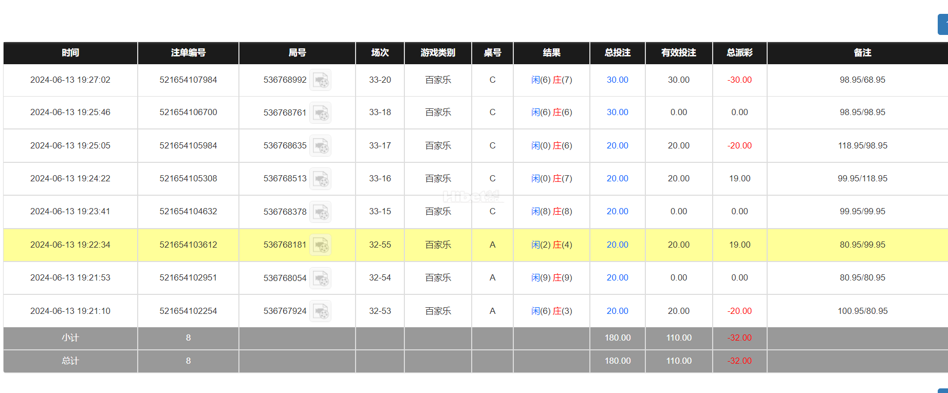Click remark value 118.95/98.95
The height and width of the screenshot is (393, 948).
[x=862, y=145]
